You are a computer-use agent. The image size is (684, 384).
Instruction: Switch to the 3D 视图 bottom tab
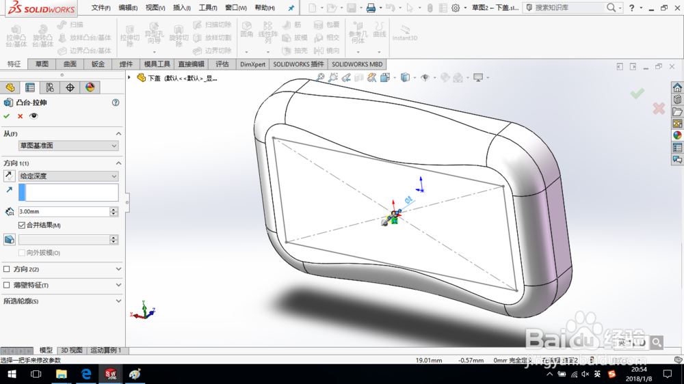pos(72,351)
